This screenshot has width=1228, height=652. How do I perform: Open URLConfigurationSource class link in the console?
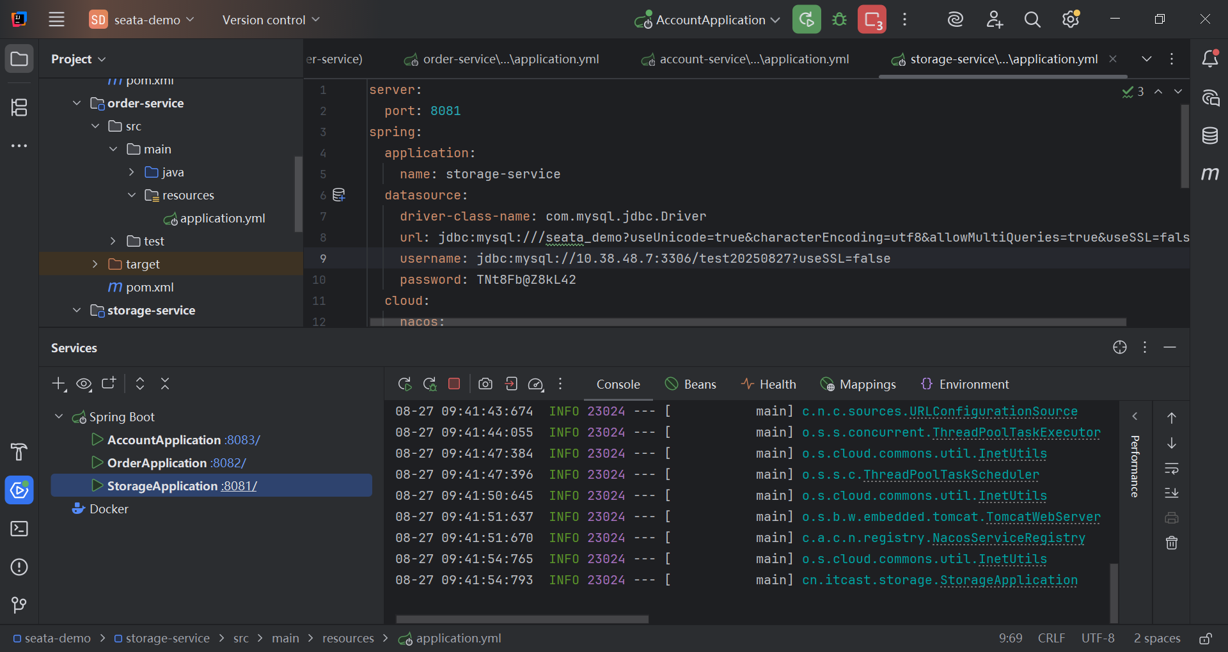993,412
